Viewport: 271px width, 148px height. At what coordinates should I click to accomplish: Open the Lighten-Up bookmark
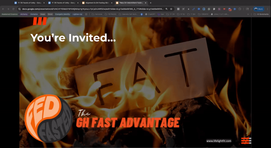tap(78, 14)
